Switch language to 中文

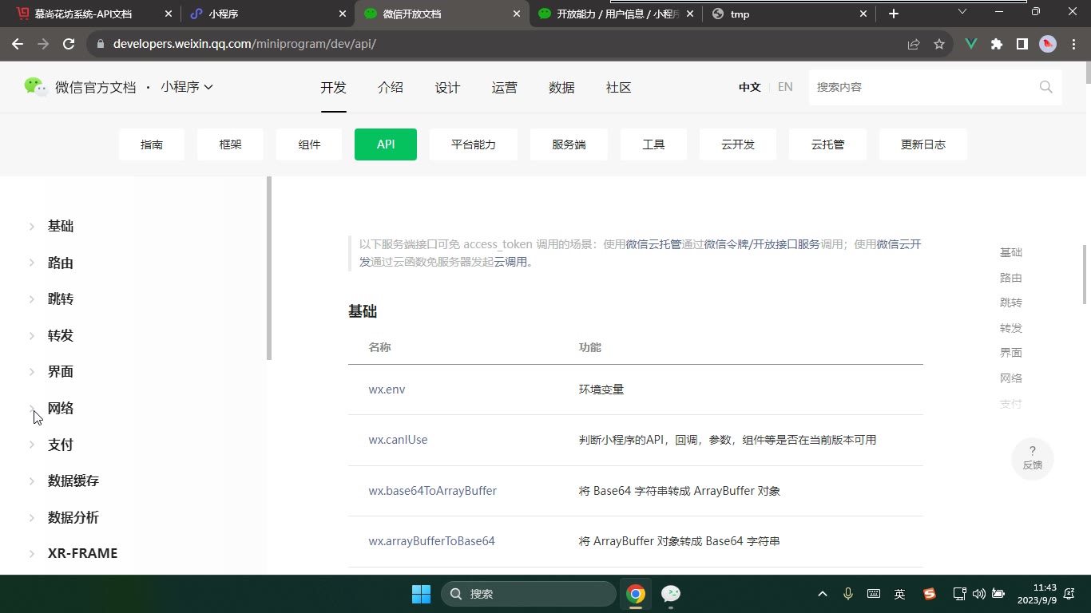749,87
